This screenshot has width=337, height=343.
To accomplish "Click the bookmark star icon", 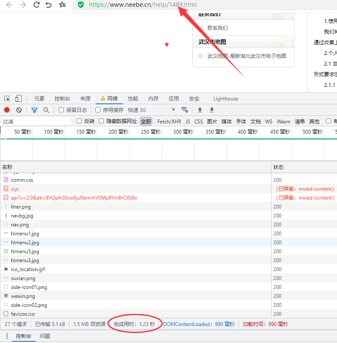I will pos(62,5).
